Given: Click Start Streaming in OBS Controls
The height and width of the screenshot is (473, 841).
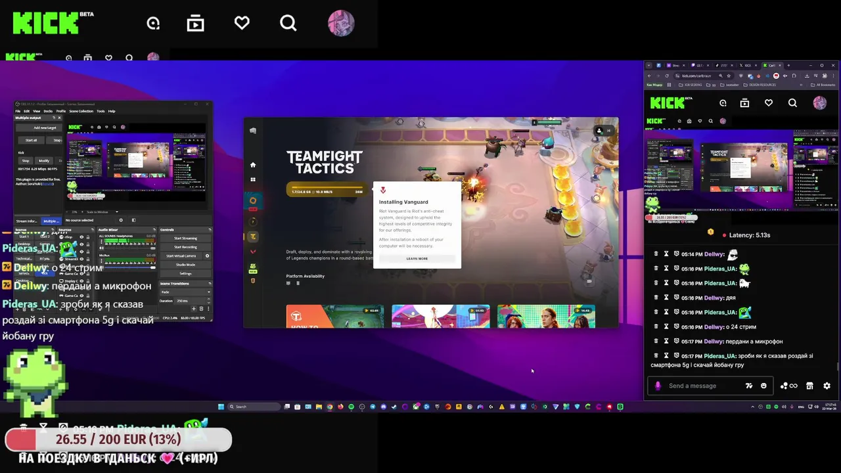Looking at the screenshot, I should (x=185, y=238).
